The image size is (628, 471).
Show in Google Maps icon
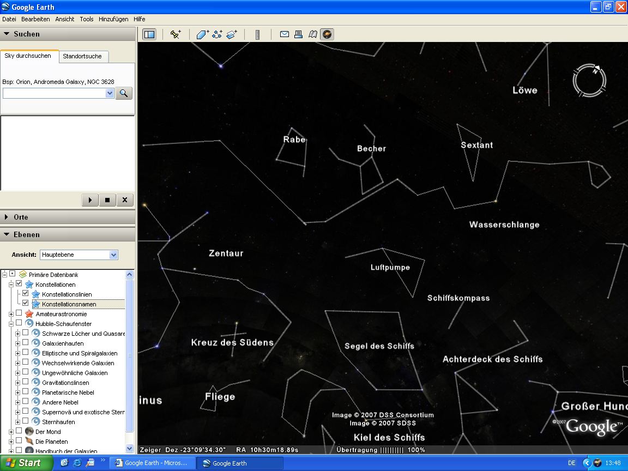point(313,34)
